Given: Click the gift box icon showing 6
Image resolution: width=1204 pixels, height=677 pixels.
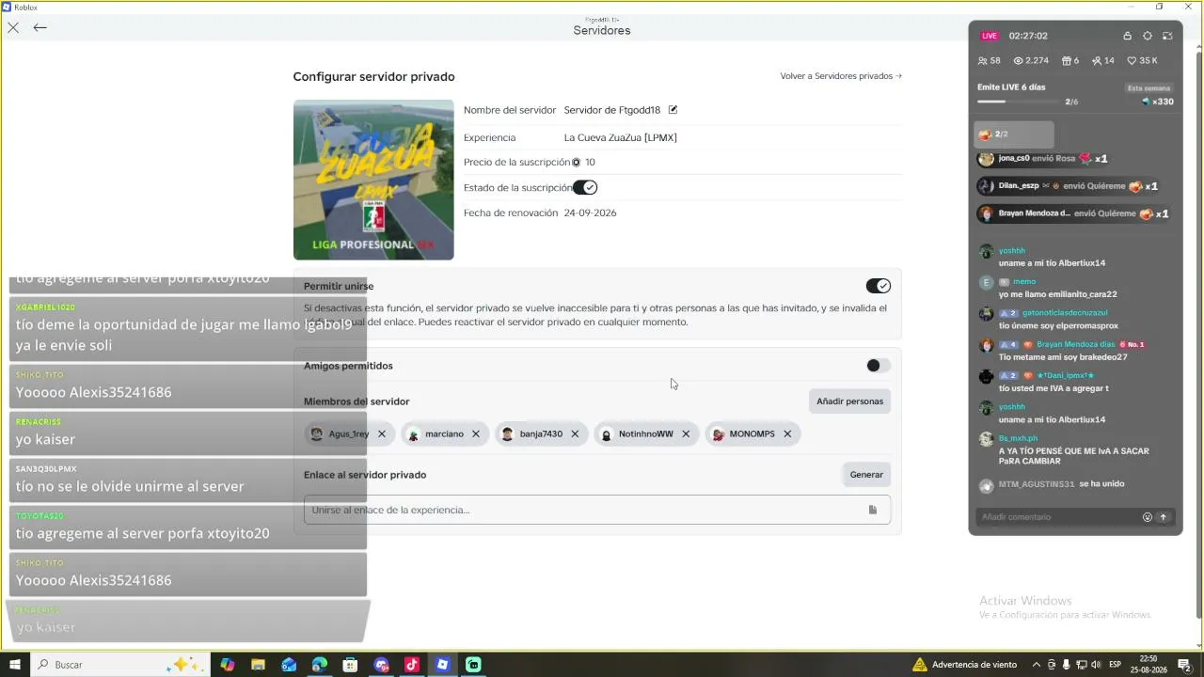Looking at the screenshot, I should click(x=1067, y=61).
